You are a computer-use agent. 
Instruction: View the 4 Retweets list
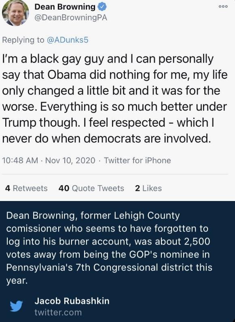26,188
